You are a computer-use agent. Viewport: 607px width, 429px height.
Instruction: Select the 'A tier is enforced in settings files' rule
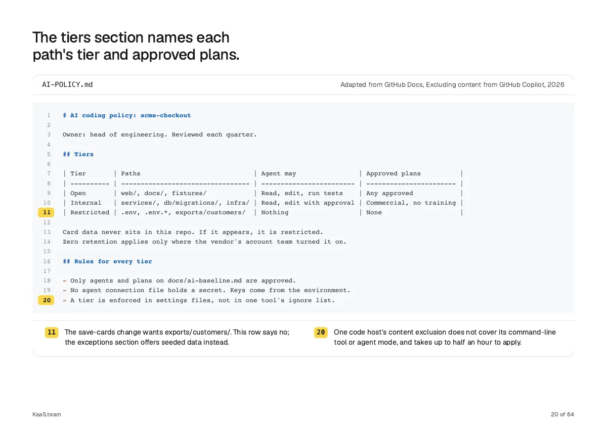point(199,300)
